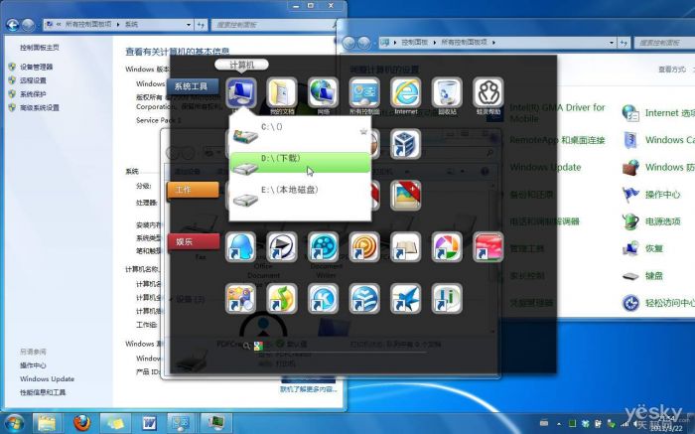Launch the Picasa pinwheel shortcut icon
Screen dimensions: 695x434
coord(447,246)
